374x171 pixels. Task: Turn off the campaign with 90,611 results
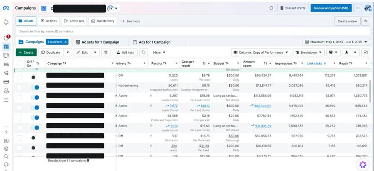pos(35,88)
